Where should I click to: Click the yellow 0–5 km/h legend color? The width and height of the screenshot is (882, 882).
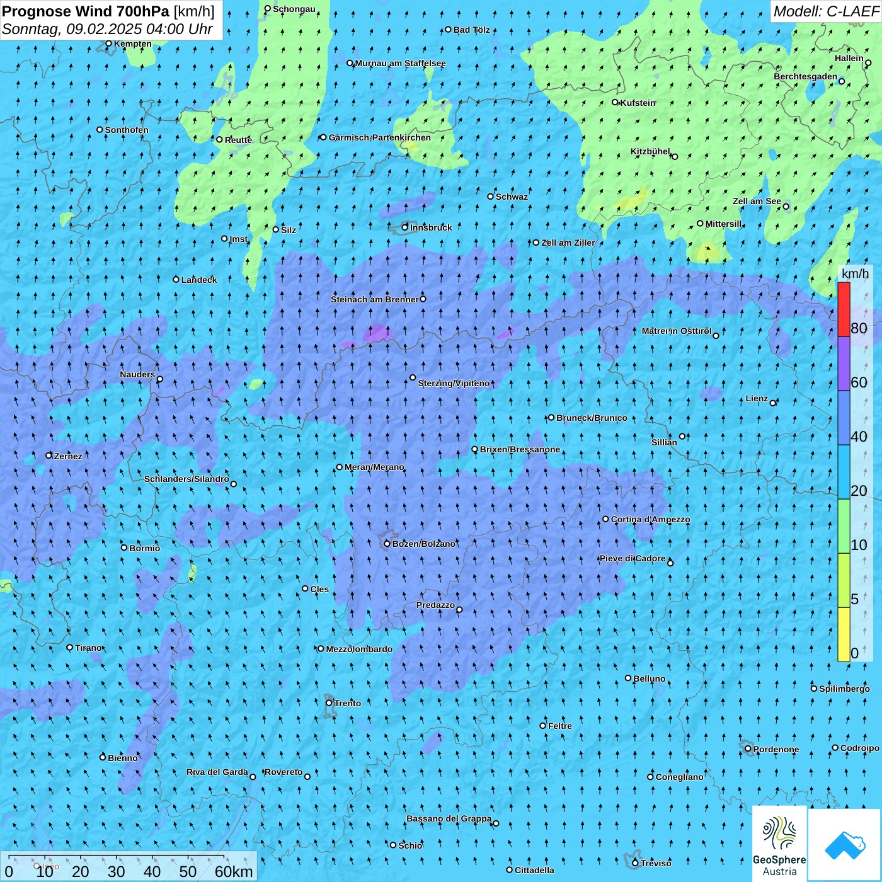[x=844, y=634]
